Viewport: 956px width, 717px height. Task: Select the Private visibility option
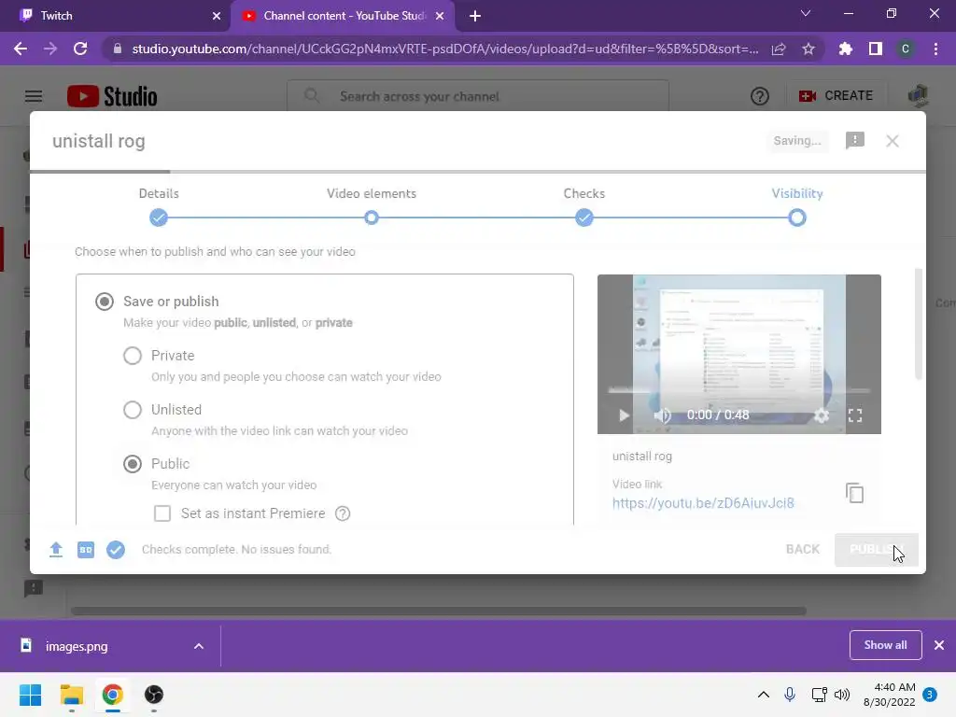133,356
